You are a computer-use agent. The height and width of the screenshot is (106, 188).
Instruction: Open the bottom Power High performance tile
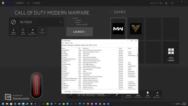[x=157, y=95]
